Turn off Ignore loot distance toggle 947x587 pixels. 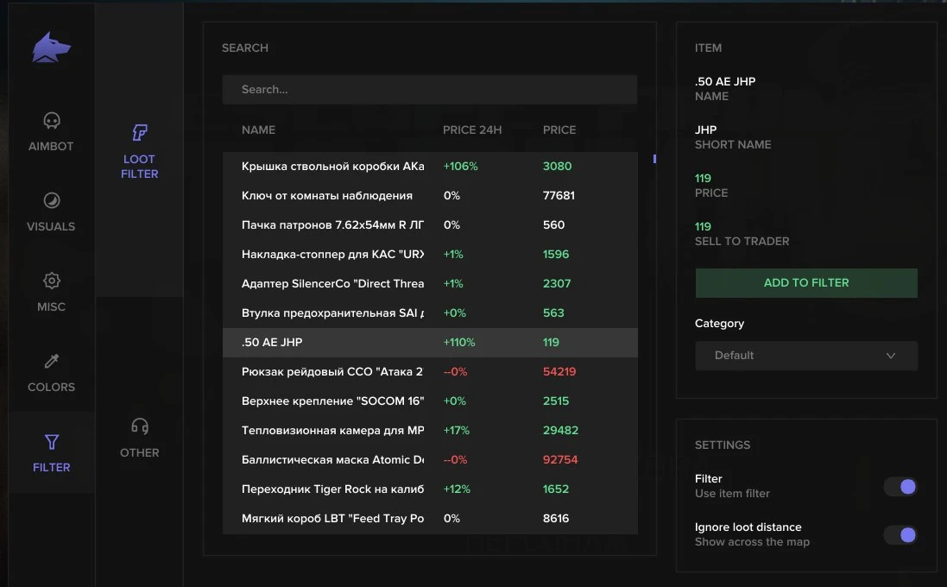coord(900,535)
